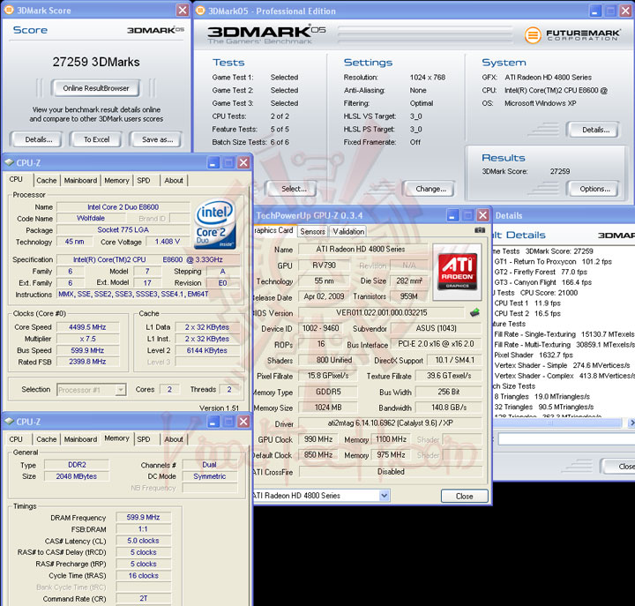Open graphics card selector dropdown in GPU-Z
The height and width of the screenshot is (606, 635).
click(384, 495)
